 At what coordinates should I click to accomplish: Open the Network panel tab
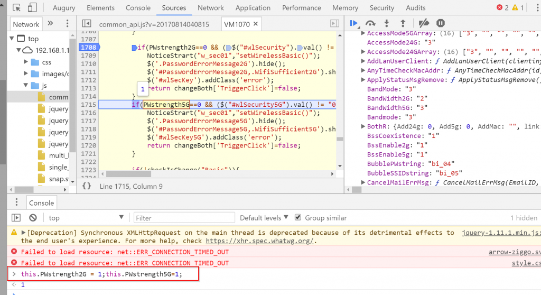pyautogui.click(x=210, y=7)
